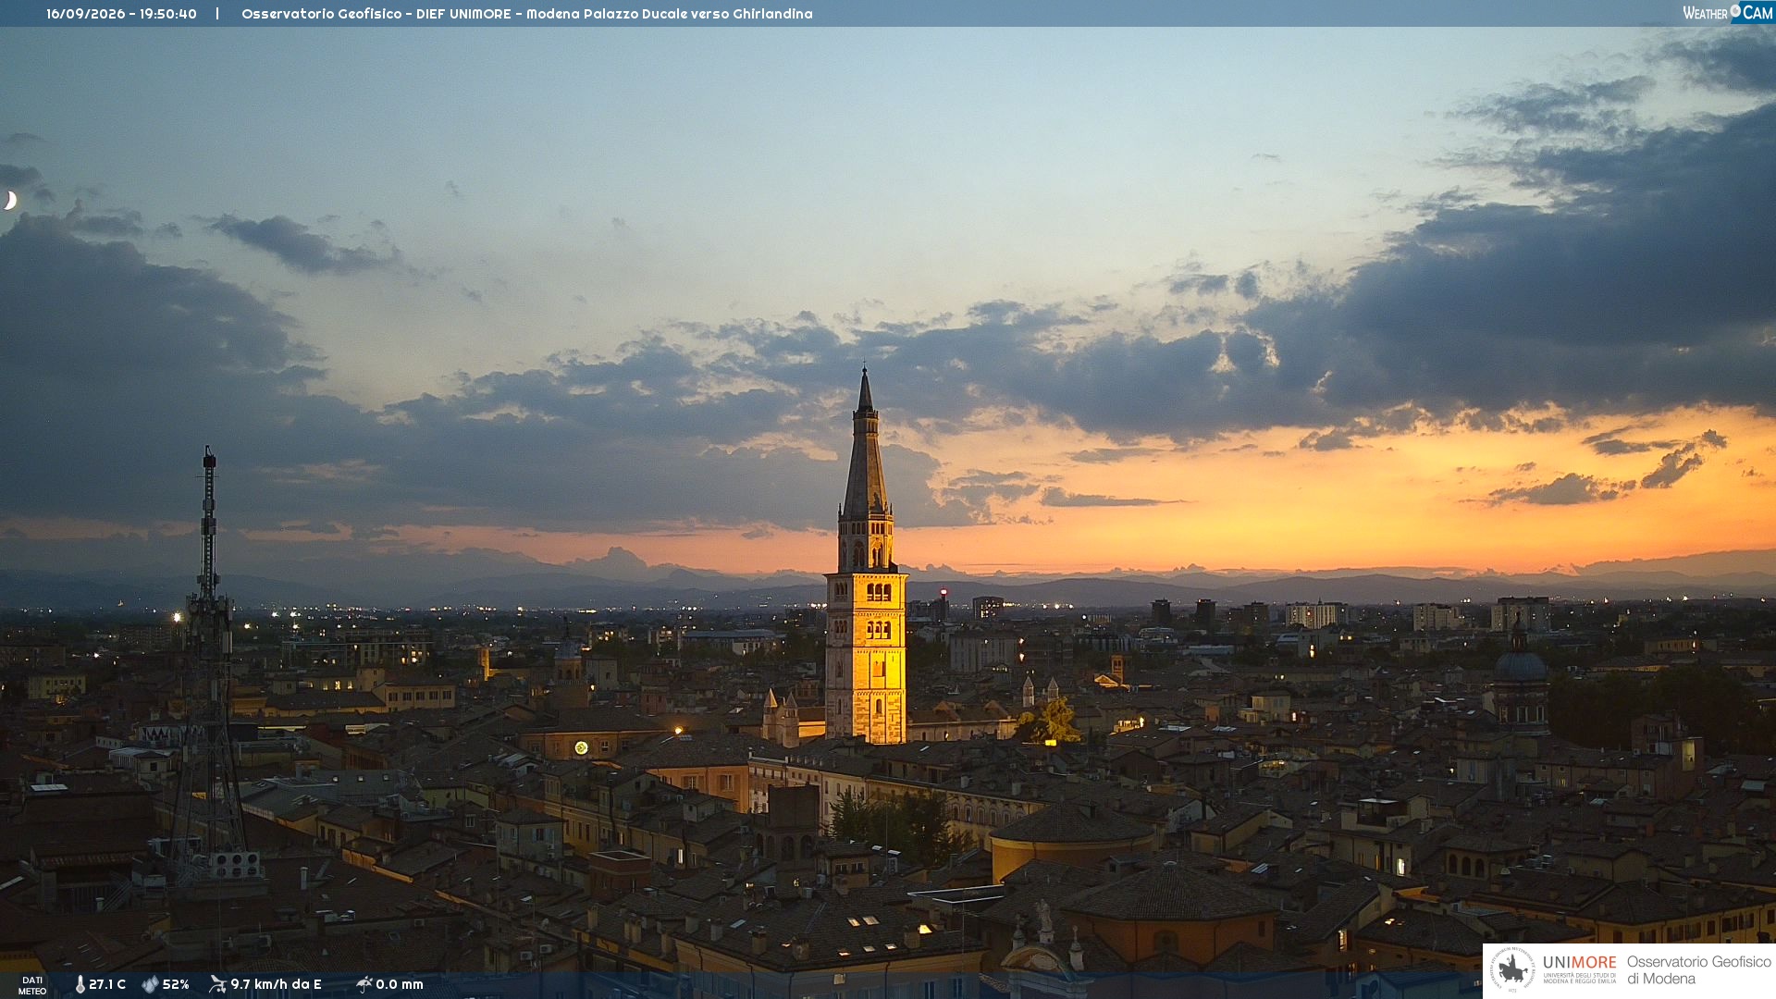Click the humidity droplets icon

pos(150,984)
